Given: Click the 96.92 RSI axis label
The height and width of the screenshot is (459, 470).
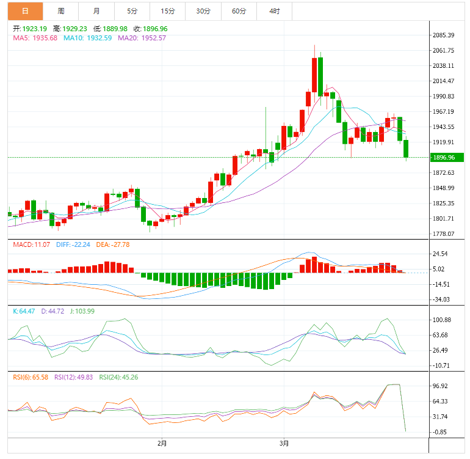Looking at the screenshot, I should click(440, 386).
